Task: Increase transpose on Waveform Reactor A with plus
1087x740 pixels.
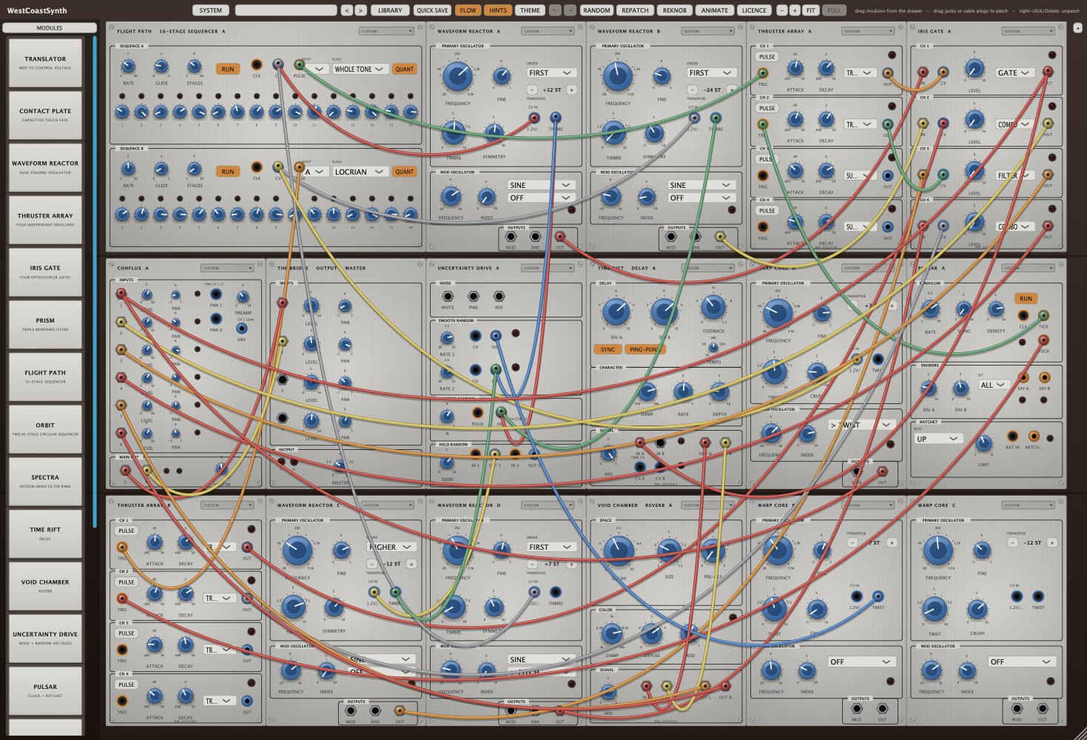Action: (x=571, y=90)
